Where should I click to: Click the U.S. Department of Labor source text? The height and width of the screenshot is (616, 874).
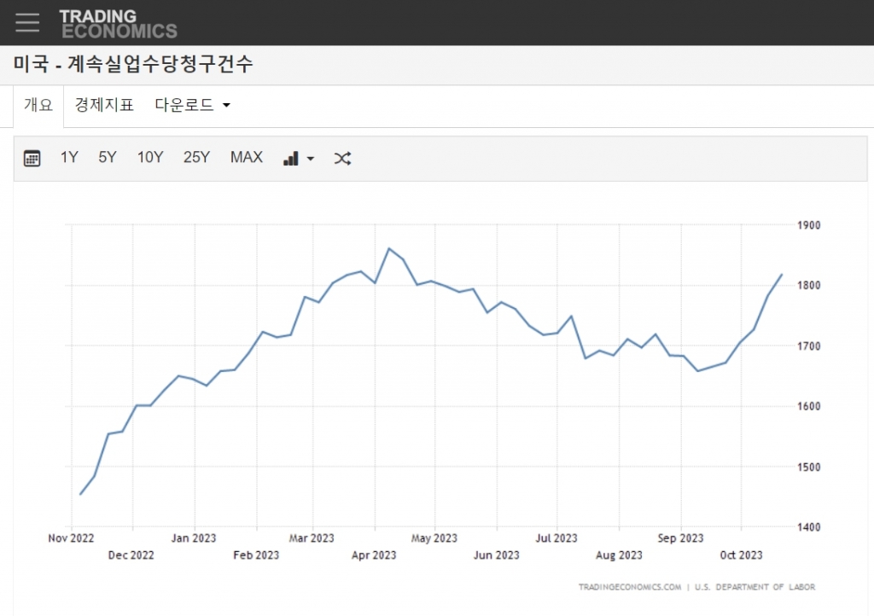pos(755,587)
